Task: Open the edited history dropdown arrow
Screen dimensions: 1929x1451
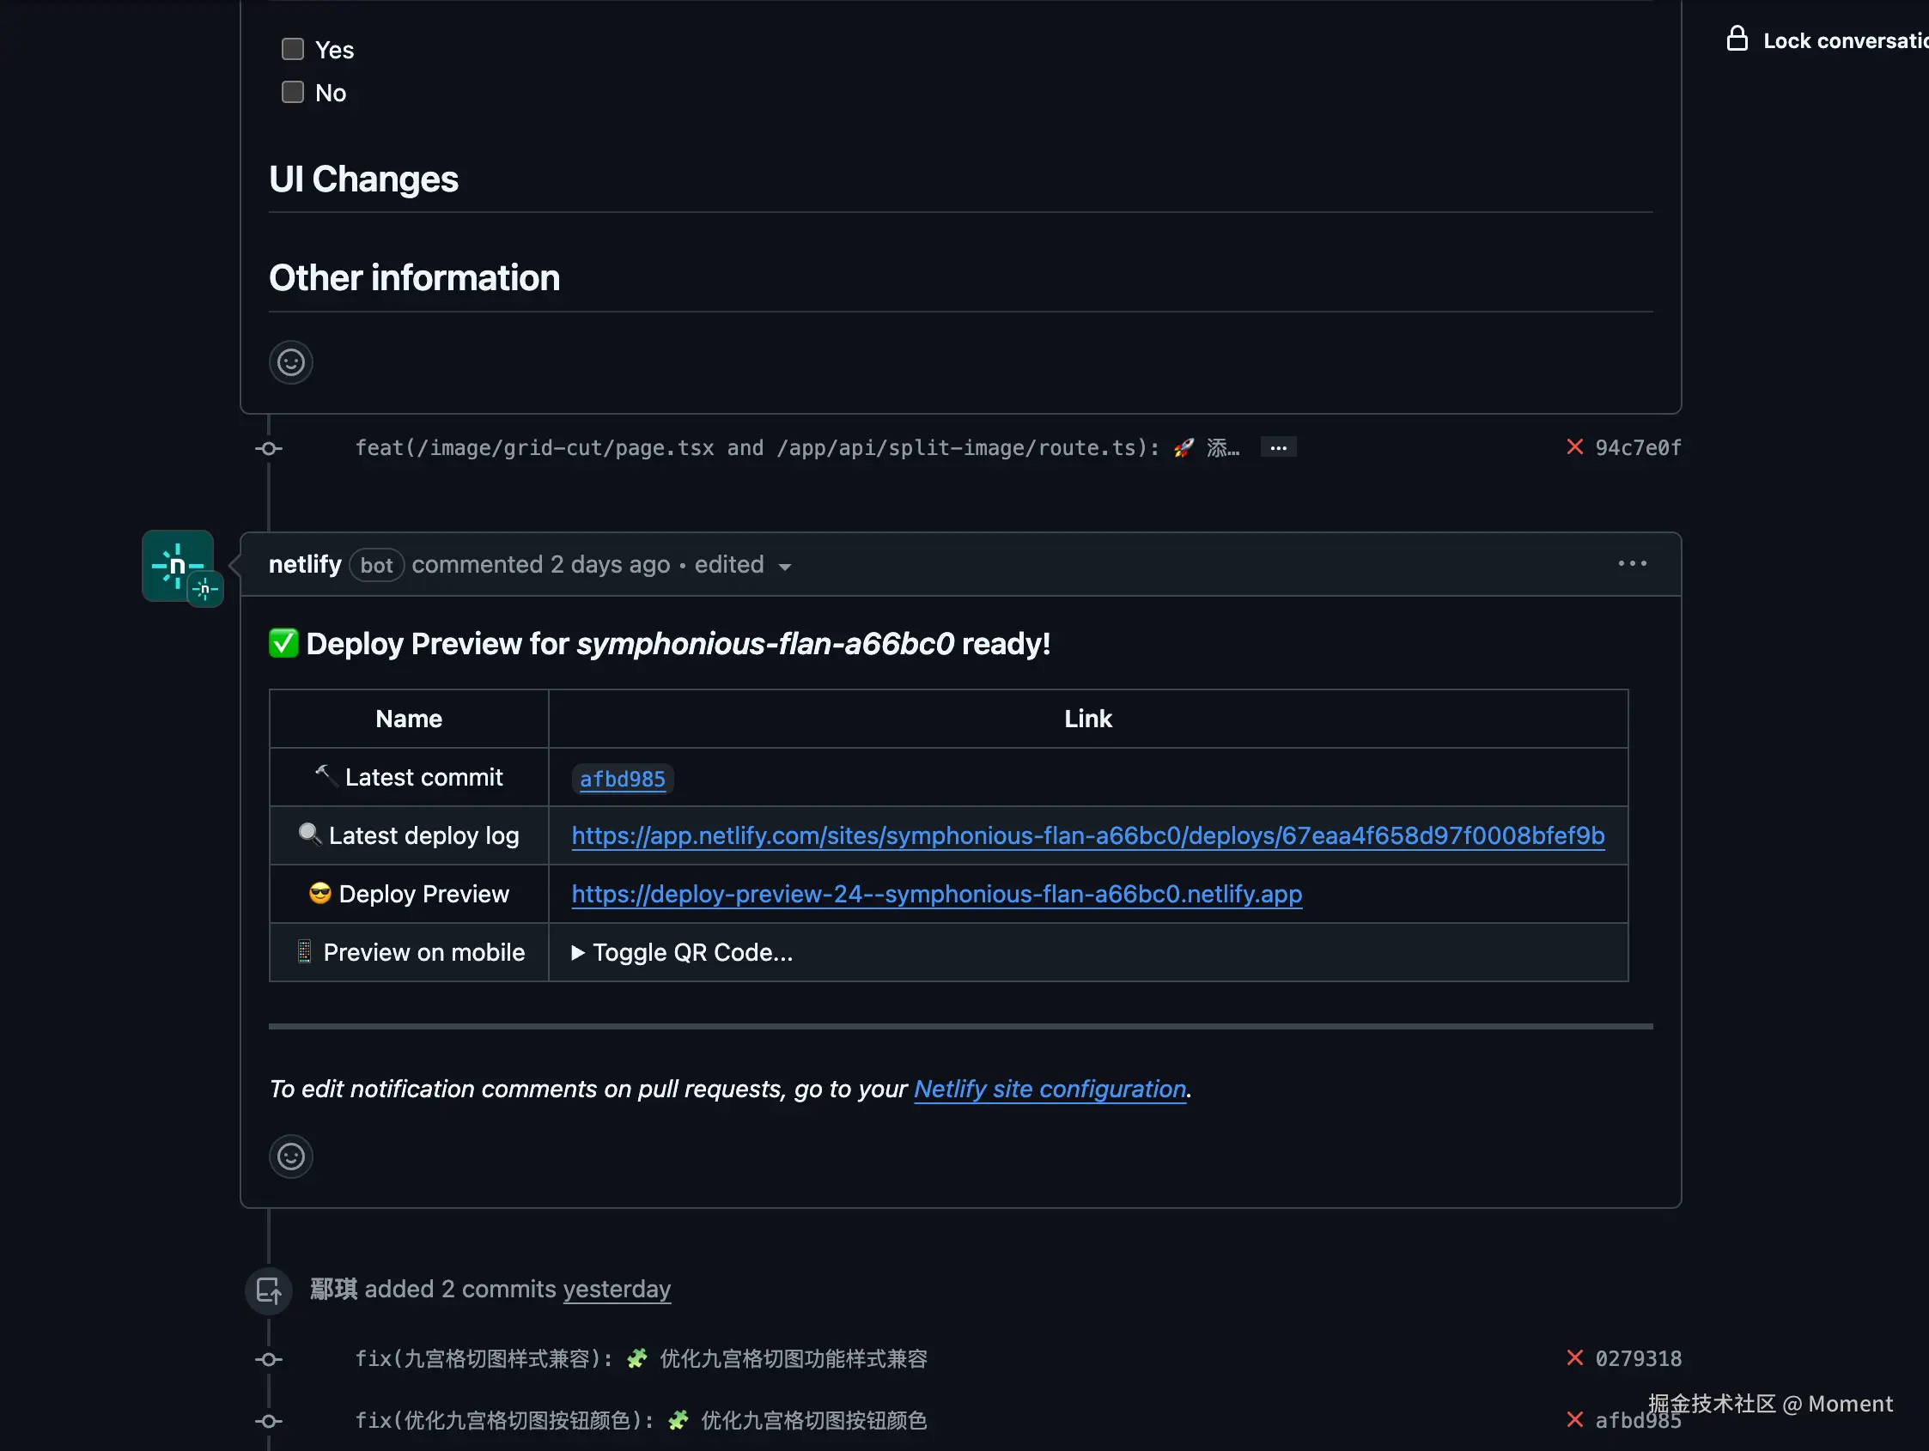Action: point(785,567)
